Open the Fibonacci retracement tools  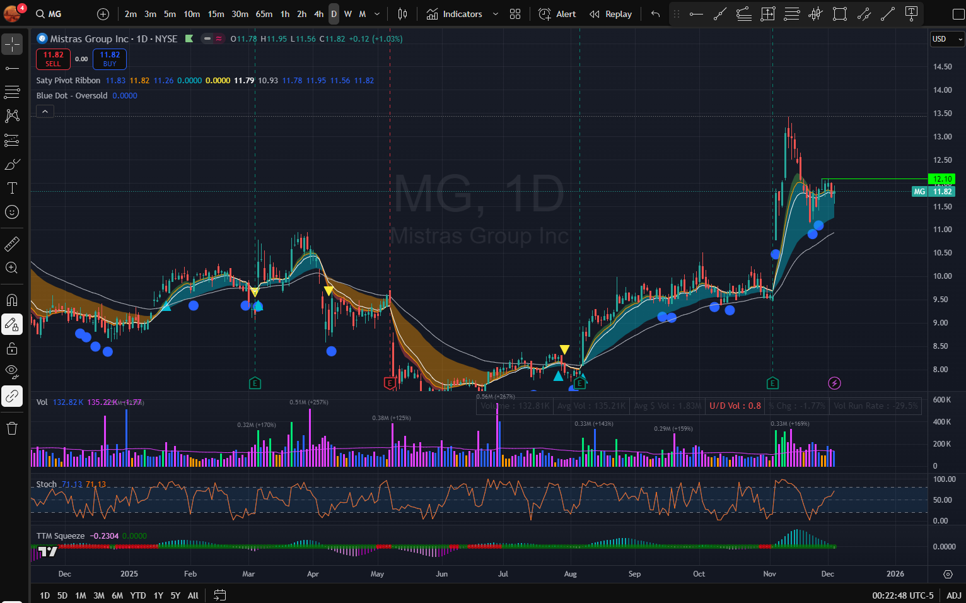(x=12, y=92)
